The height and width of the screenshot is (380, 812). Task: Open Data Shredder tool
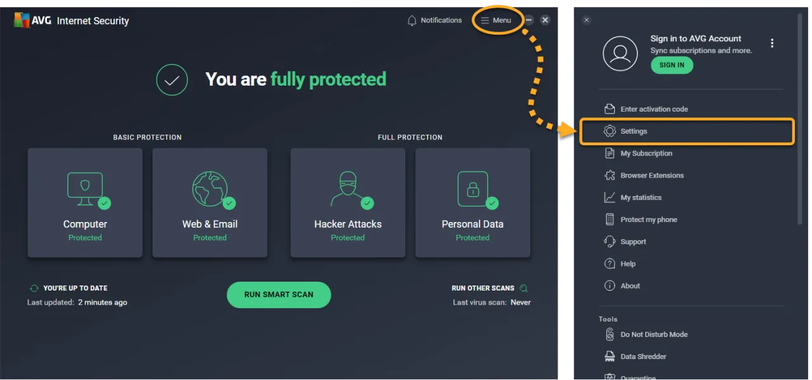tap(643, 357)
